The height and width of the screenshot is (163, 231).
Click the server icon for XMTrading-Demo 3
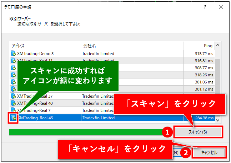pyautogui.click(x=13, y=54)
